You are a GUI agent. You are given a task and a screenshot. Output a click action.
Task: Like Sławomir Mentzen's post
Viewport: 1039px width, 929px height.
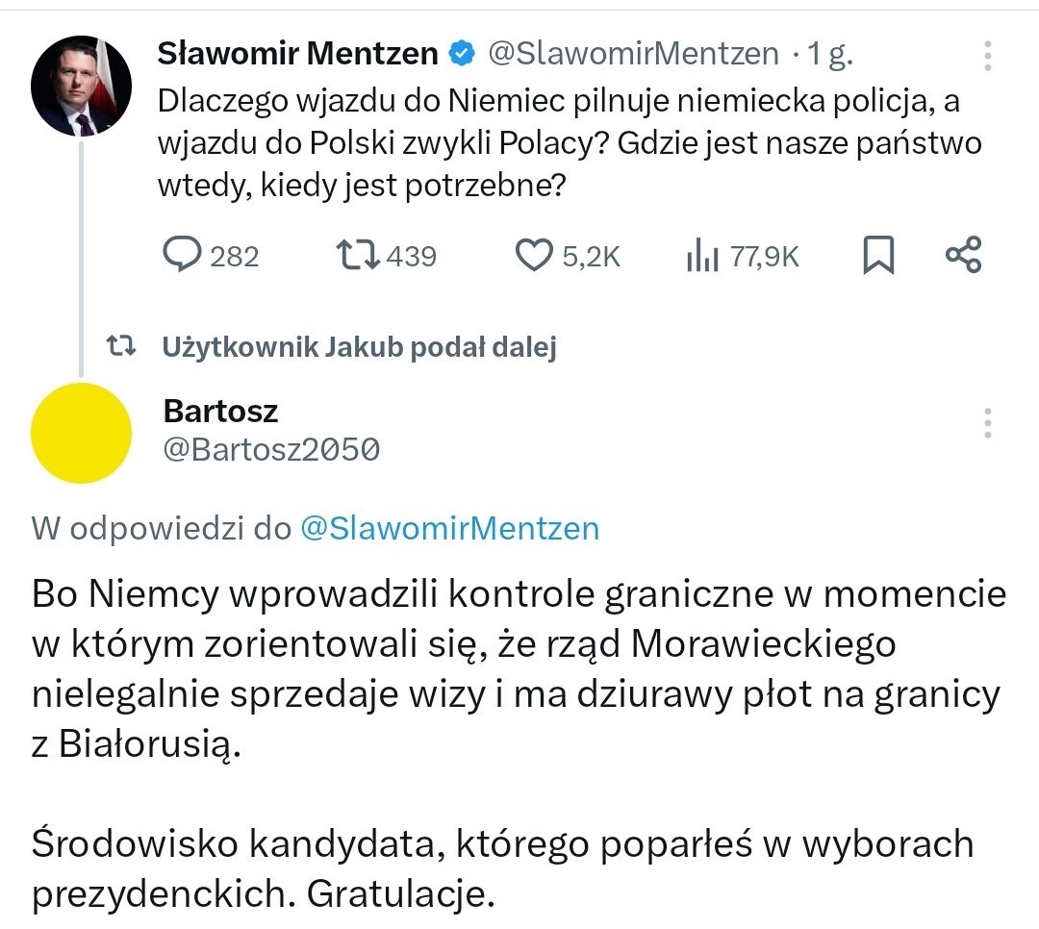tap(534, 255)
